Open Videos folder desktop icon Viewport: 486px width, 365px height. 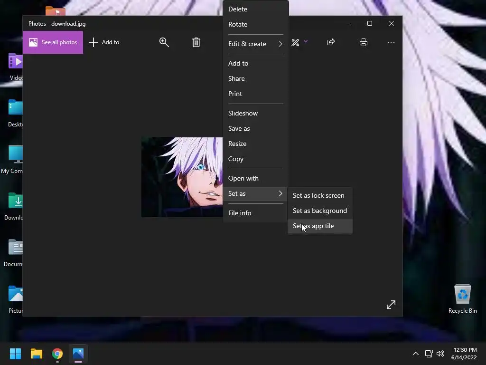(15, 67)
